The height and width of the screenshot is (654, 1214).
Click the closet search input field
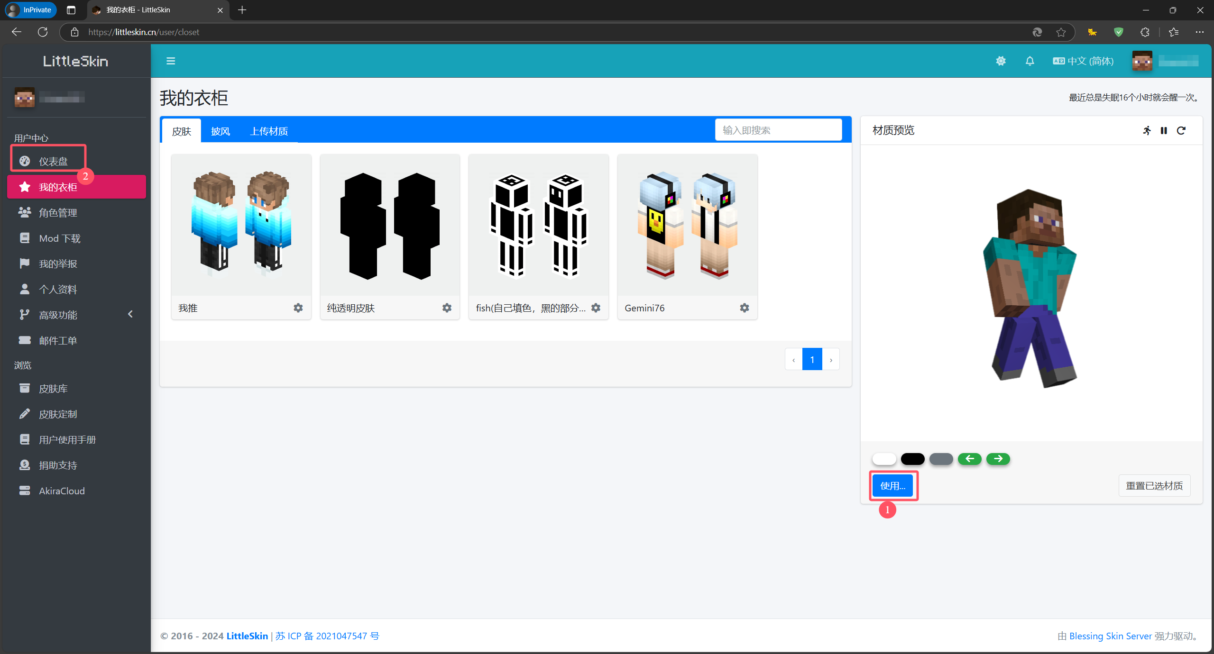coord(778,130)
